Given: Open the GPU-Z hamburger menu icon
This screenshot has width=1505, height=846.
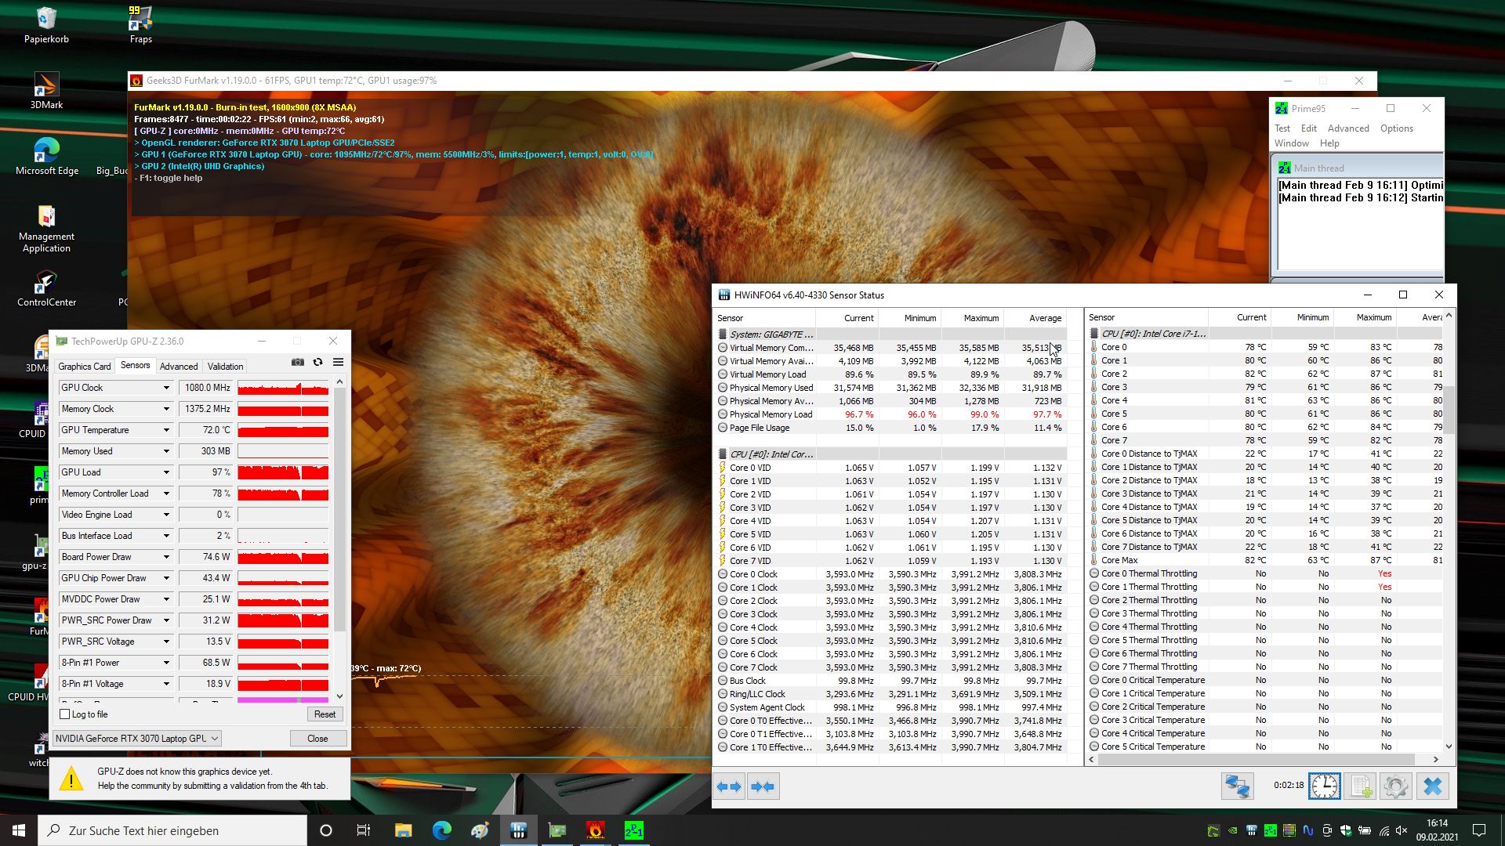Looking at the screenshot, I should tap(338, 362).
